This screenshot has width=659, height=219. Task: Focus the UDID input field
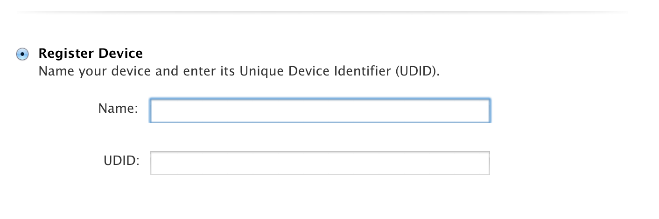(320, 163)
